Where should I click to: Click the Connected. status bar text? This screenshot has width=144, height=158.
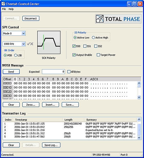[x=7, y=155]
